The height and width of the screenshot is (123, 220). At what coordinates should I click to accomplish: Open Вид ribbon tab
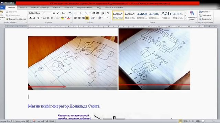99,8
